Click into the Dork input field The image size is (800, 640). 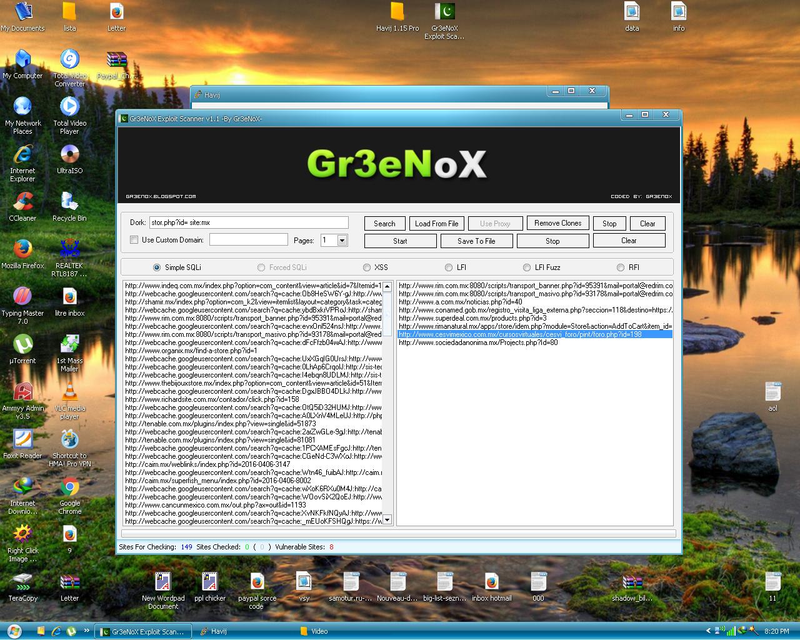tap(249, 222)
